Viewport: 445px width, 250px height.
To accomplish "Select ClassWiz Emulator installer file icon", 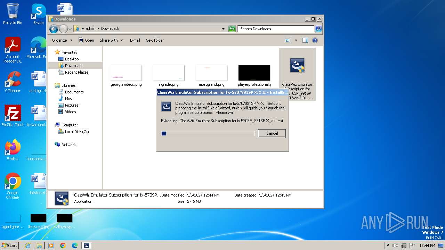I will (297, 66).
